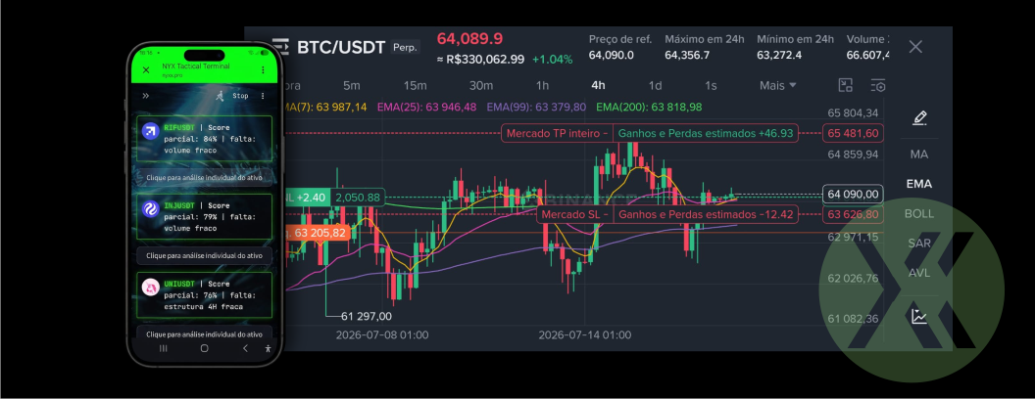Tap the phone accessibility icon
1035x399 pixels.
click(x=268, y=348)
